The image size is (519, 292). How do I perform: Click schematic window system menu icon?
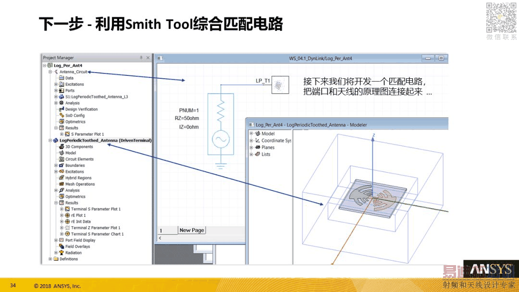(x=160, y=58)
